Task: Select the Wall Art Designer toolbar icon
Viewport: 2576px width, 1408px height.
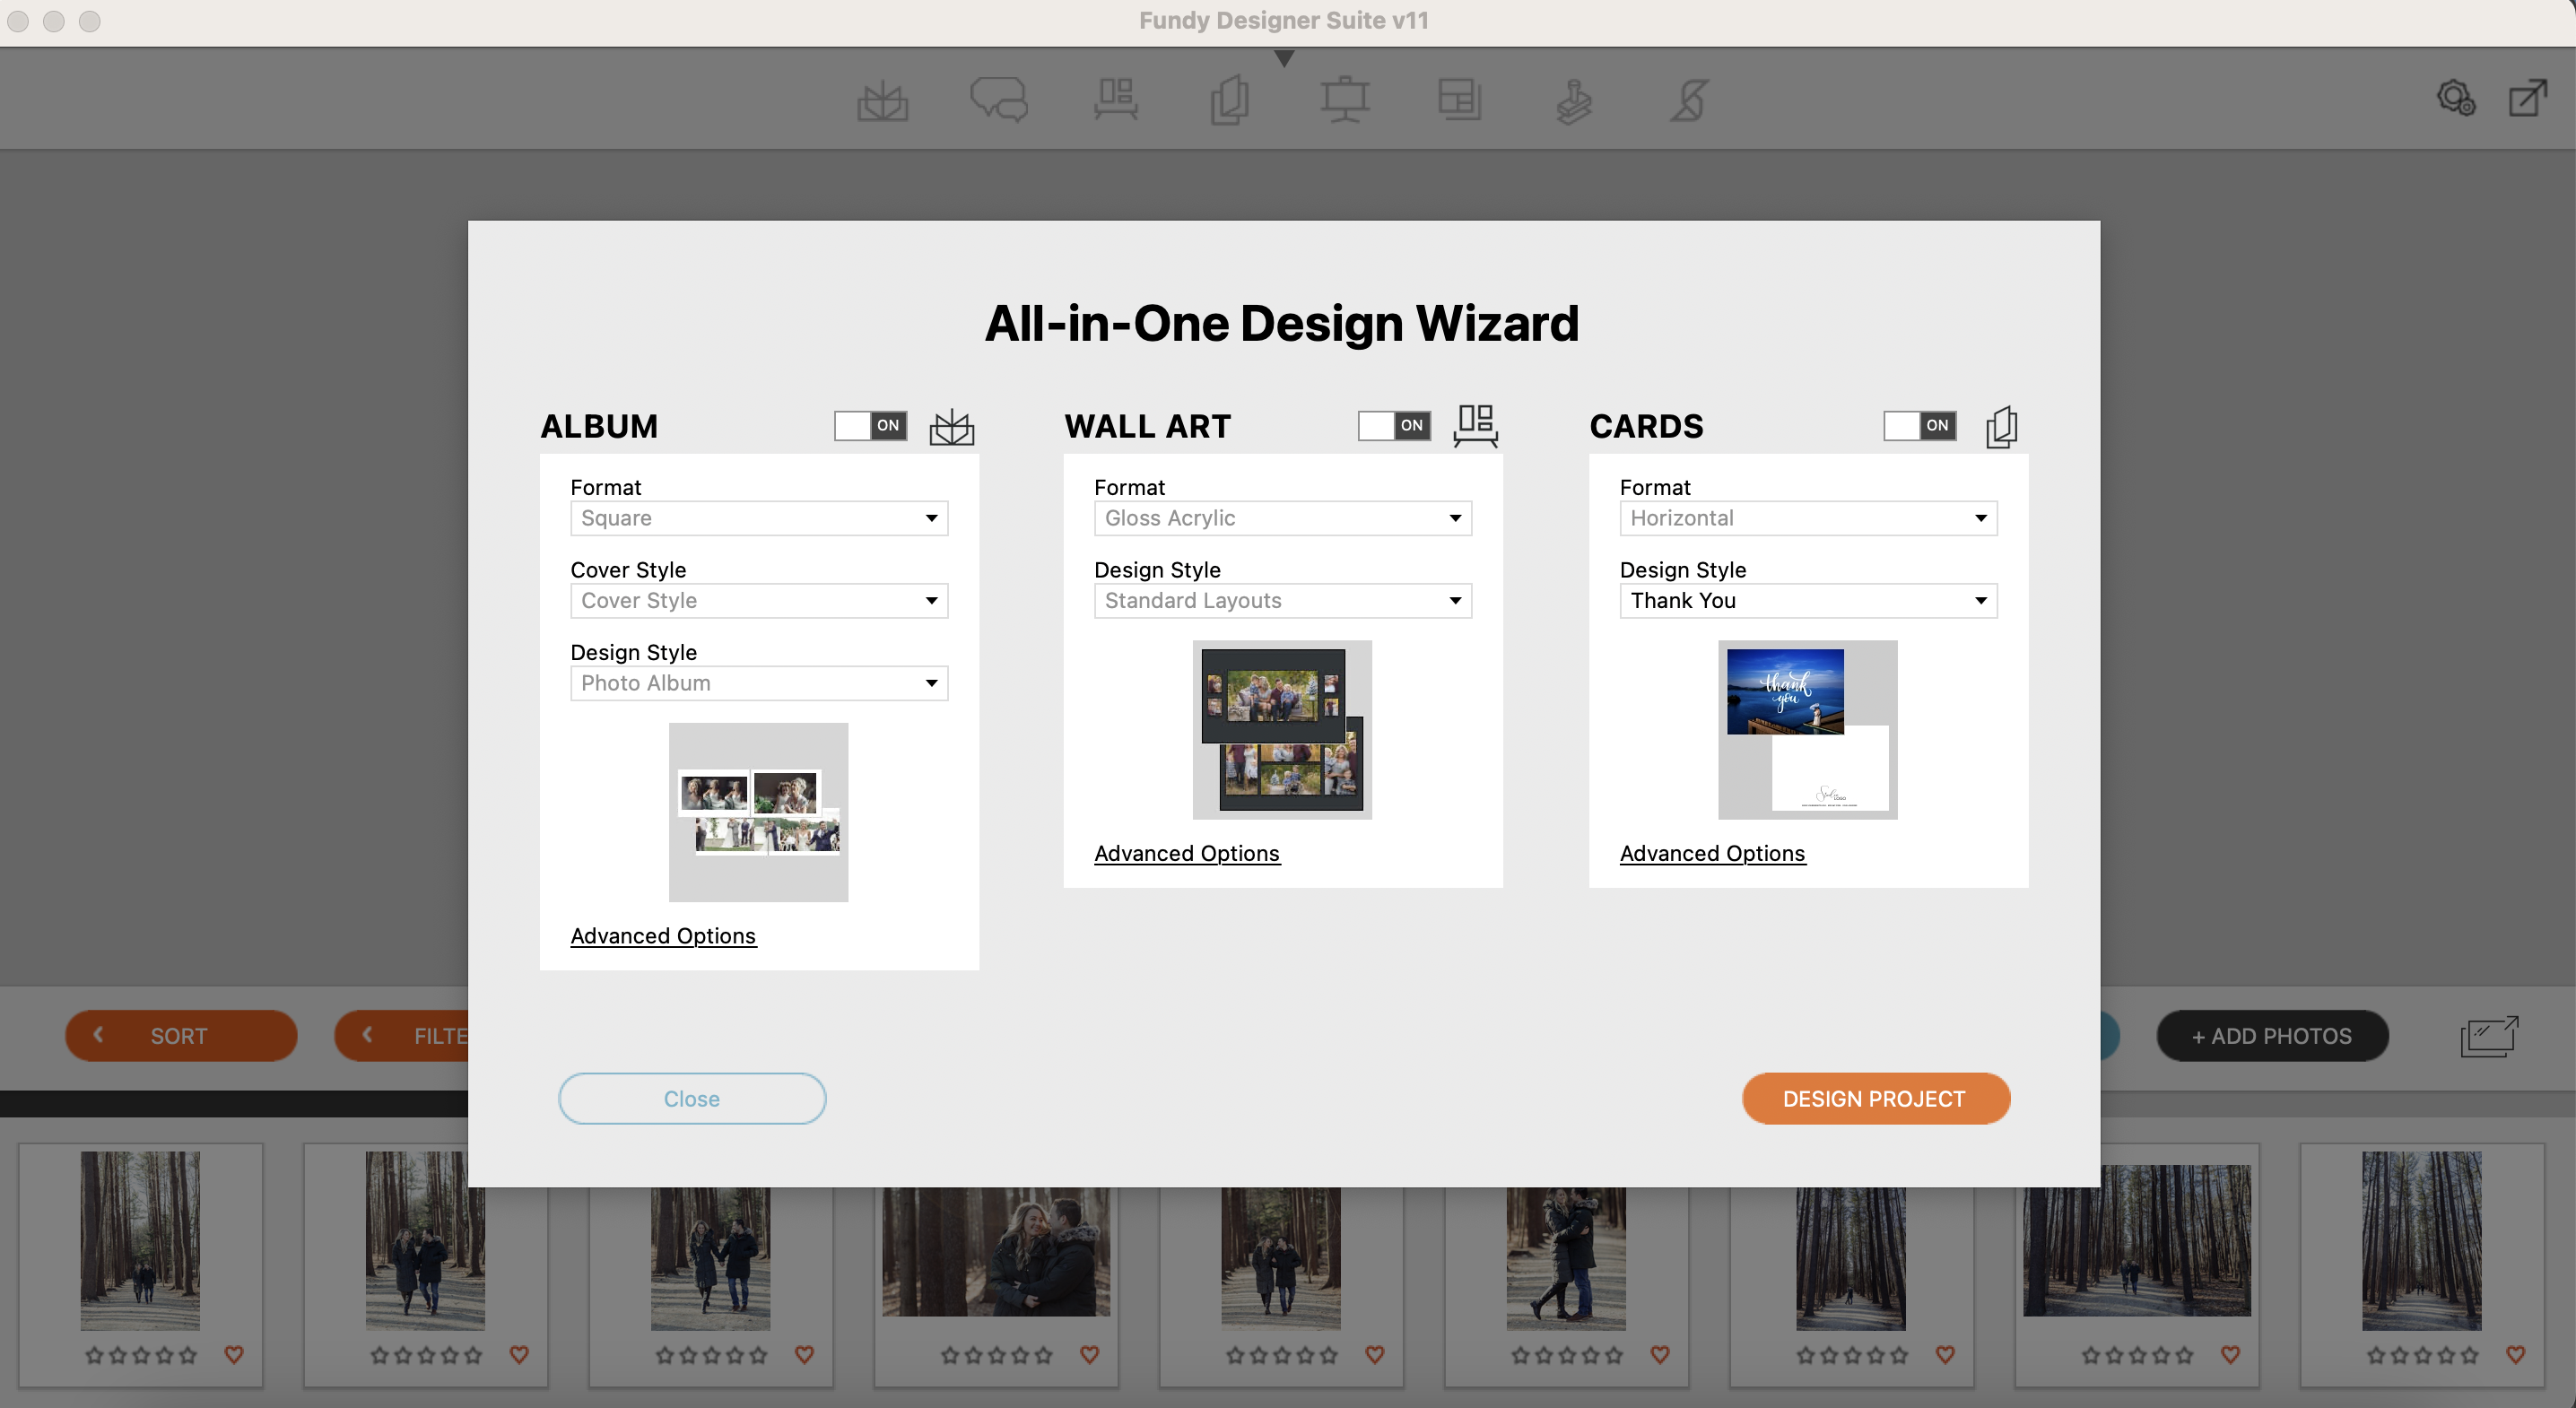Action: 1115,100
